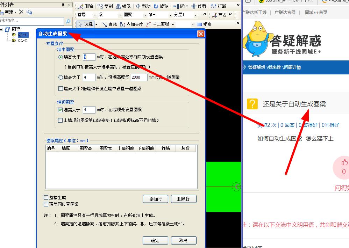The height and width of the screenshot is (248, 349).
Task: Click the 圈梁 folder icon in the tree
Action: [7, 29]
